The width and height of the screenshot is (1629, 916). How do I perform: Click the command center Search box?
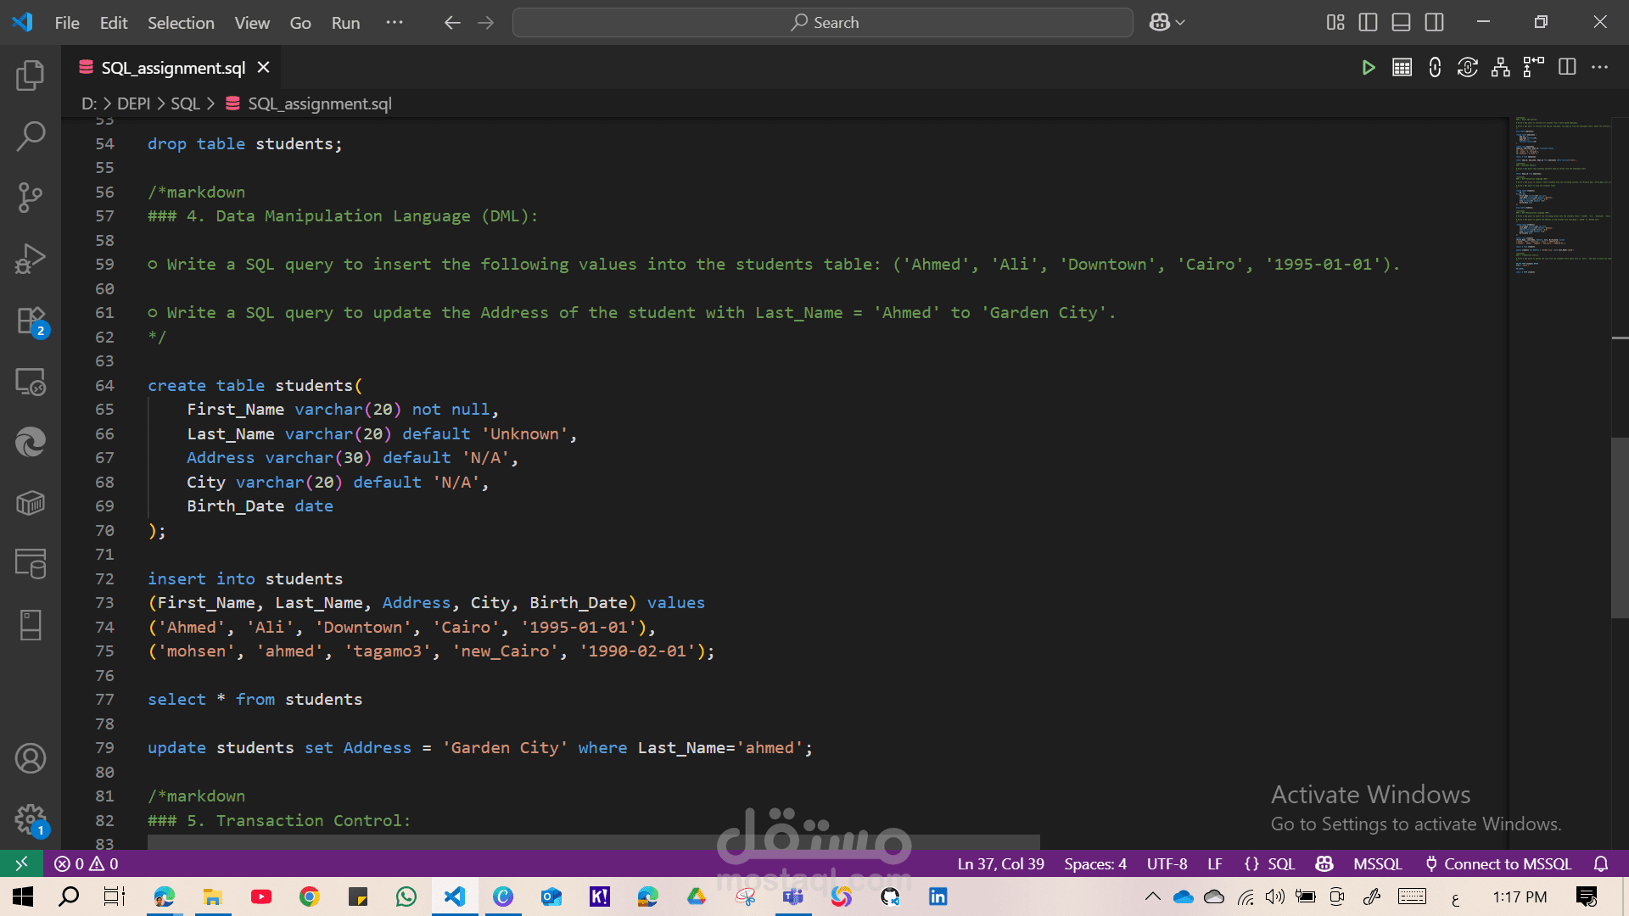(x=822, y=23)
